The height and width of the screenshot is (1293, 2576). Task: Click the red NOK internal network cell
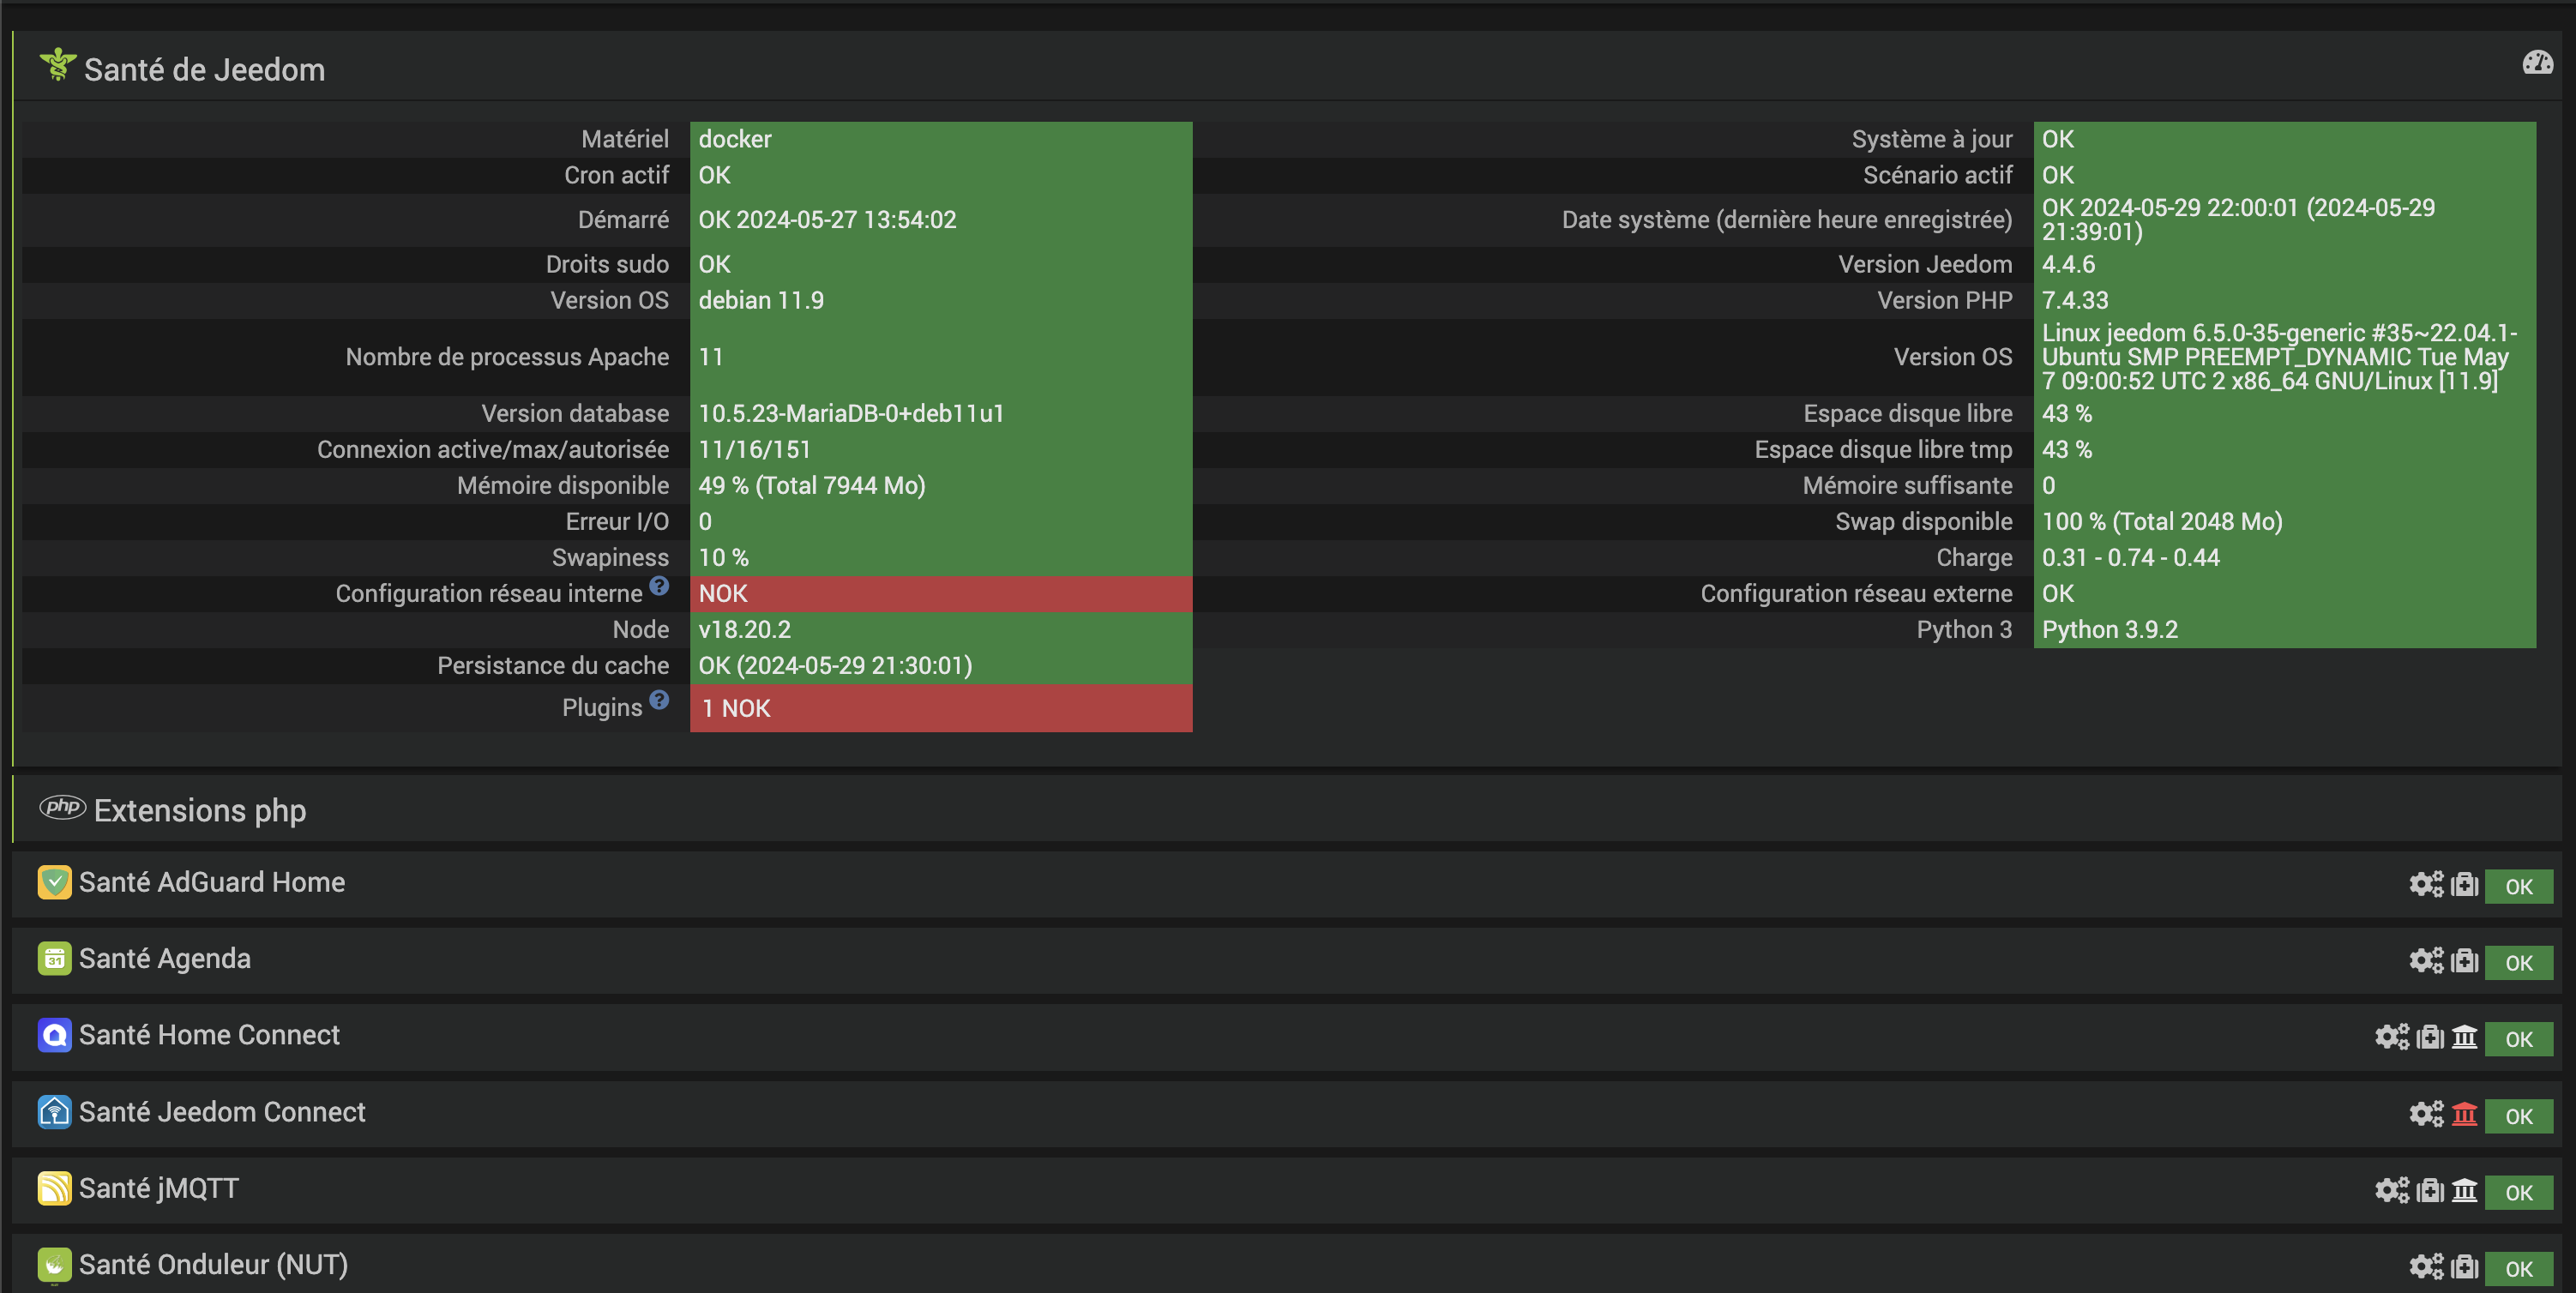(x=940, y=594)
